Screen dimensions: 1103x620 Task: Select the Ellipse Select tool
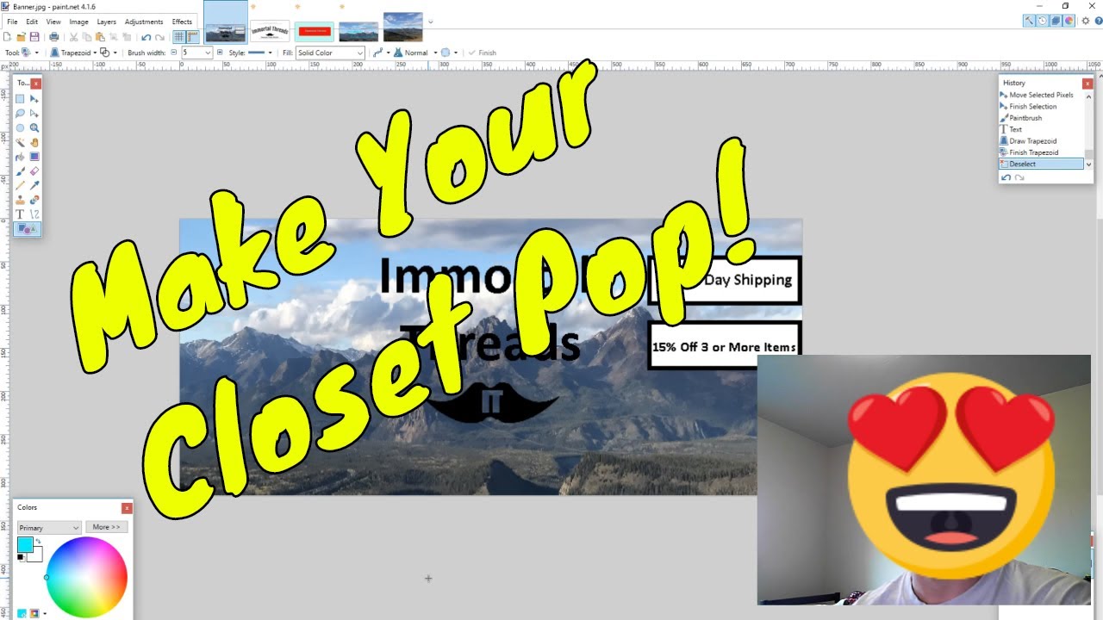coord(20,127)
